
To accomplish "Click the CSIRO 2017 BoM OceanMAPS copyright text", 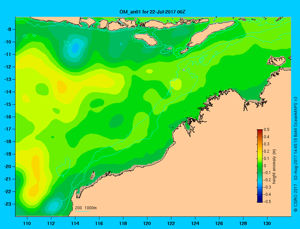I will [x=296, y=154].
